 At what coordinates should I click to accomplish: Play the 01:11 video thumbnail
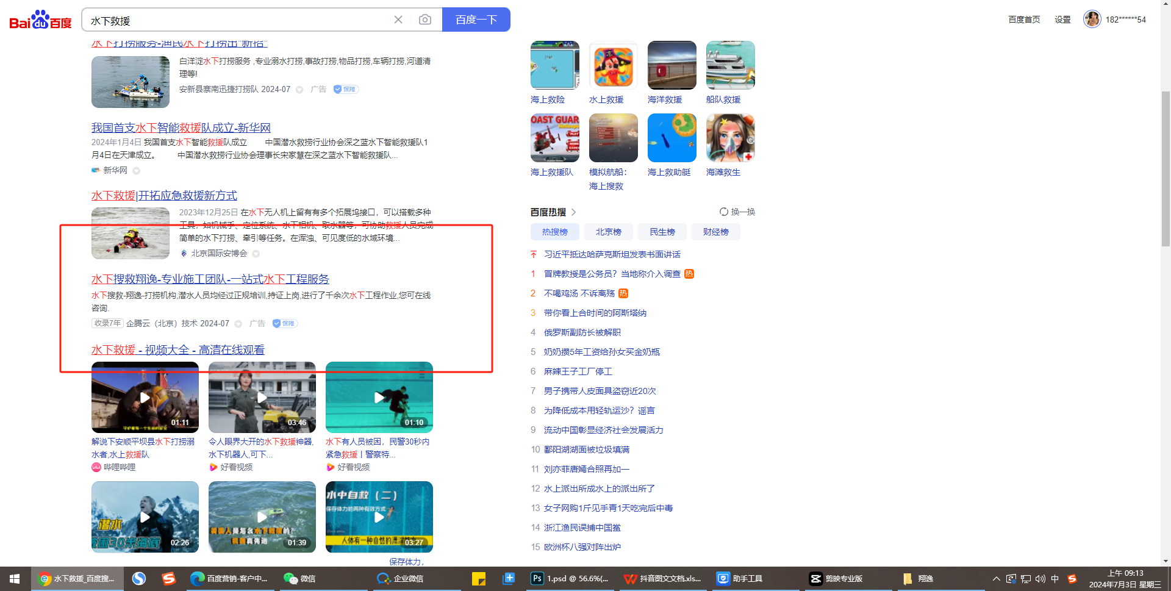pyautogui.click(x=145, y=397)
